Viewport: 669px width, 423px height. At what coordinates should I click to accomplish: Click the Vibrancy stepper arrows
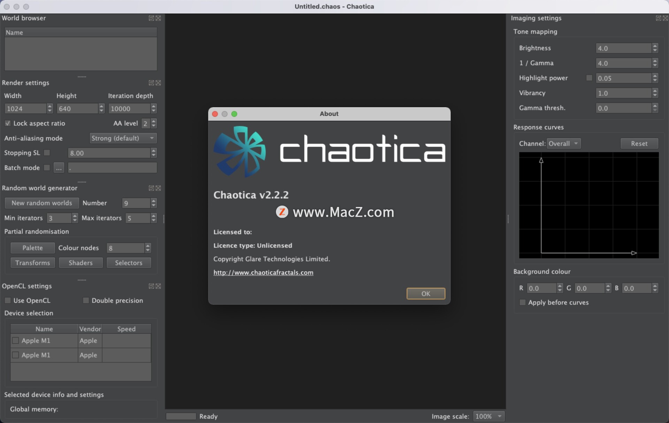[655, 93]
